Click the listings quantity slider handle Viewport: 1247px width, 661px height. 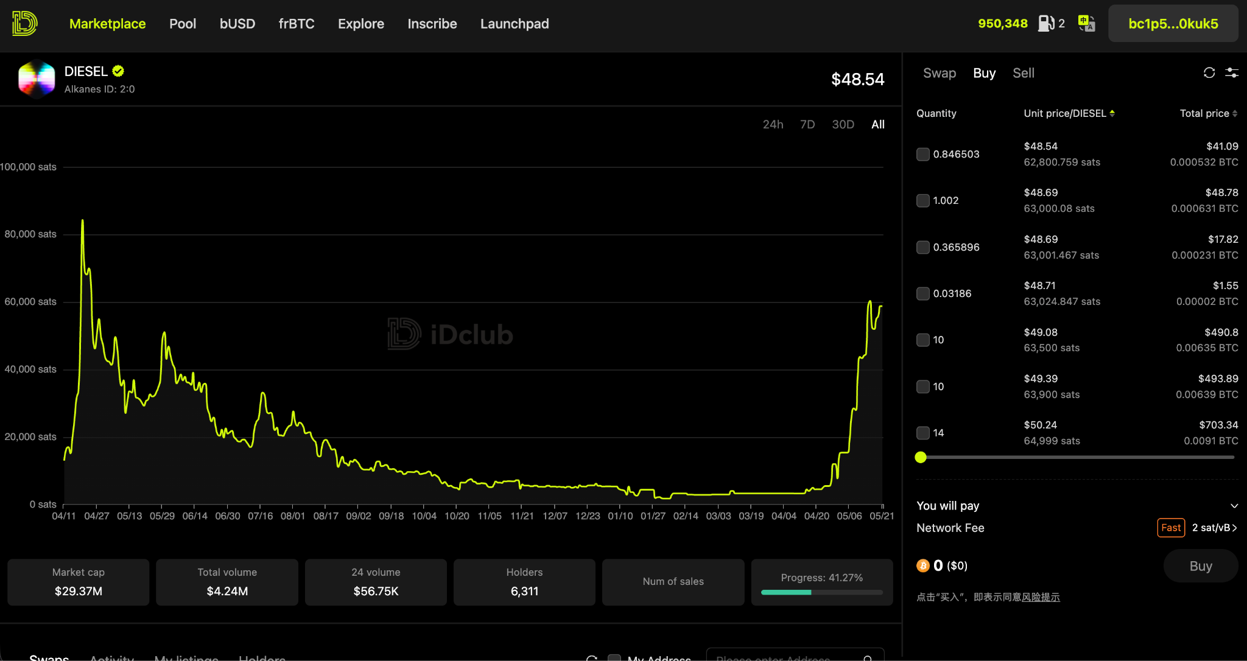[921, 457]
